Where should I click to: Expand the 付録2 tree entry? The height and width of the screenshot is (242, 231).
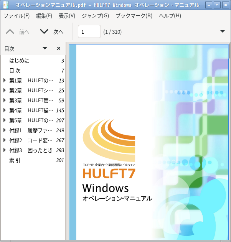pyautogui.click(x=5, y=140)
